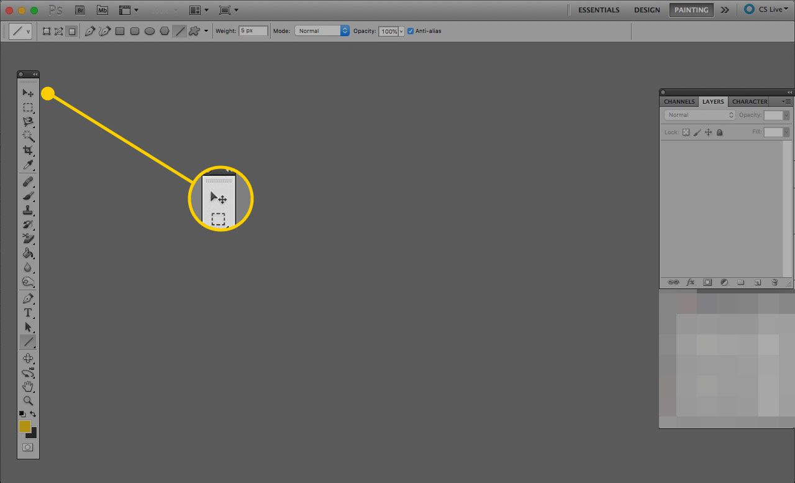The width and height of the screenshot is (795, 483).
Task: Show more workspaces with double chevron
Action: tap(725, 10)
